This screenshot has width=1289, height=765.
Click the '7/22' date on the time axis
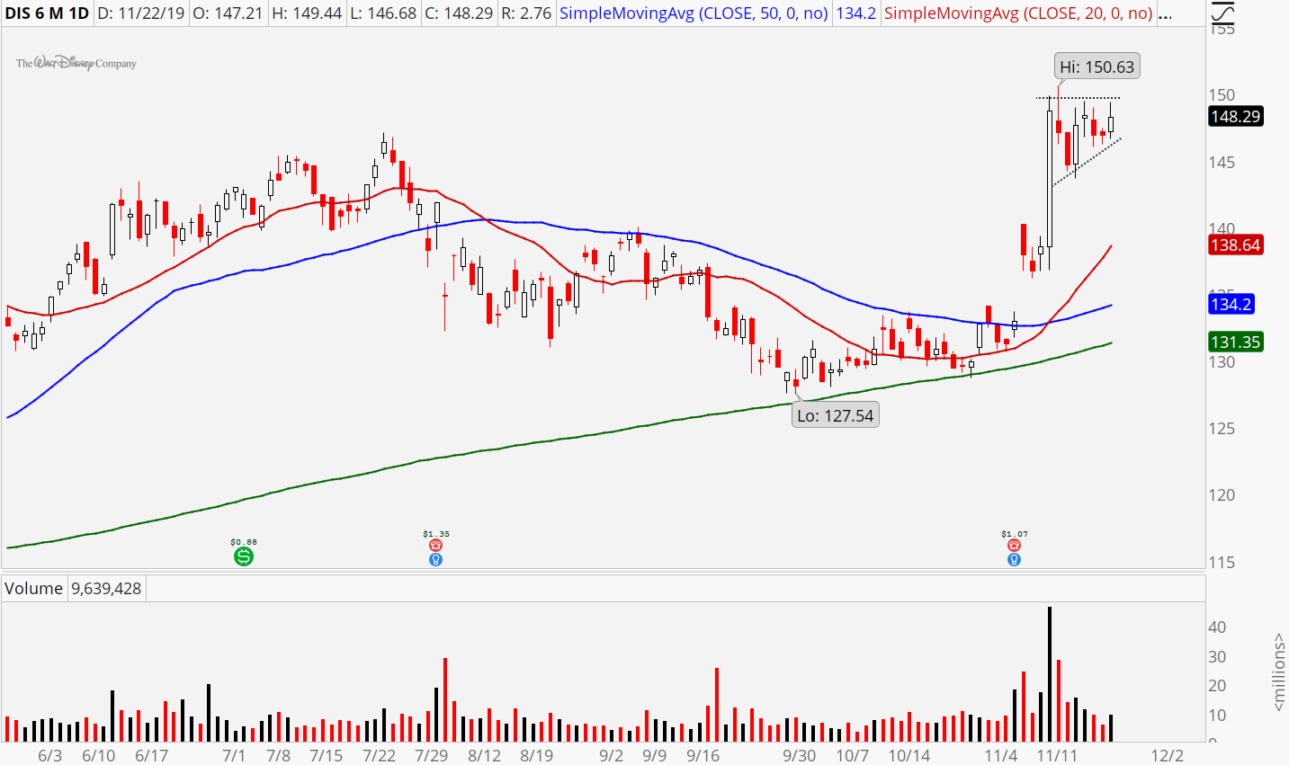379,755
